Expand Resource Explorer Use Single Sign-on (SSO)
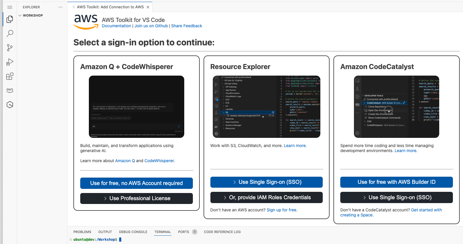Screen dimensions: 463x244 [x=267, y=182]
